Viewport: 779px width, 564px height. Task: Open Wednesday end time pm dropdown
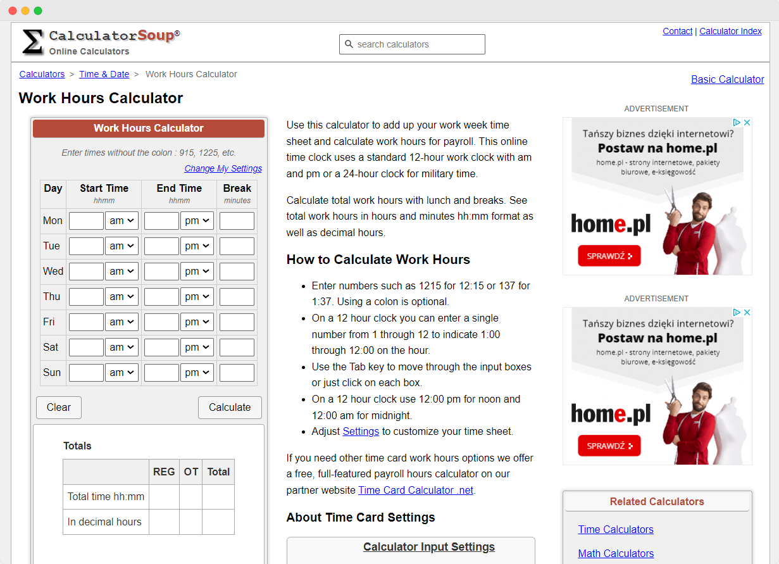click(x=197, y=272)
